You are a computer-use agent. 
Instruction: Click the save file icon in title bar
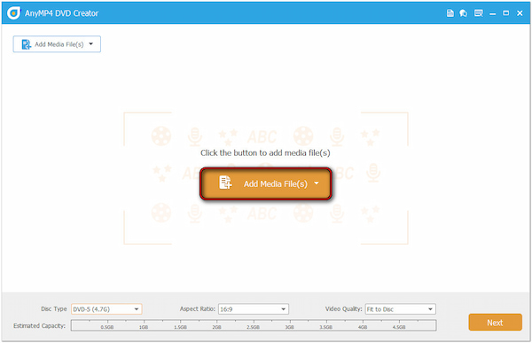[x=450, y=13]
